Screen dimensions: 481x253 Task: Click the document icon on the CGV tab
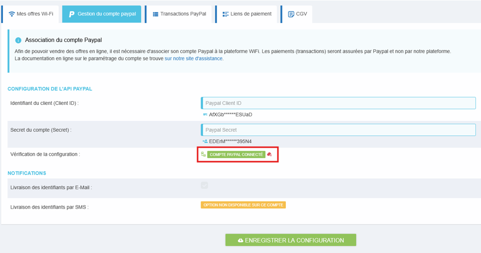pyautogui.click(x=291, y=14)
